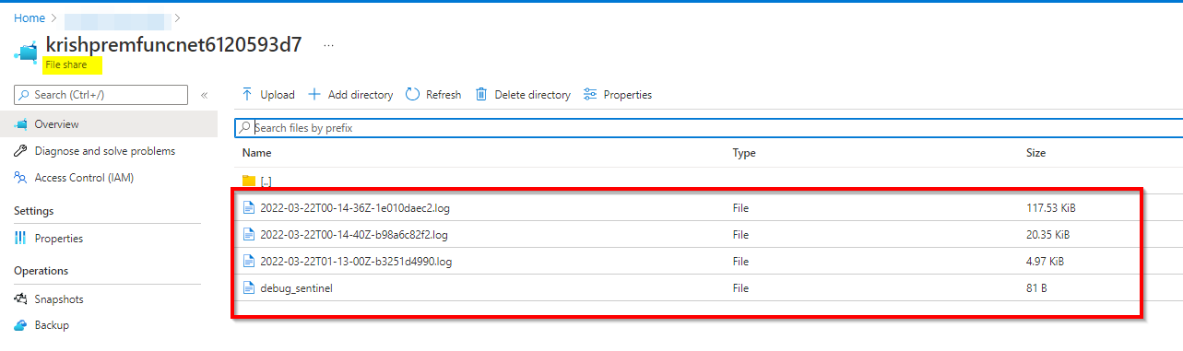Screen dimensions: 1183x351
Task: Click the Snapshots icon in the sidebar
Action: coord(20,299)
